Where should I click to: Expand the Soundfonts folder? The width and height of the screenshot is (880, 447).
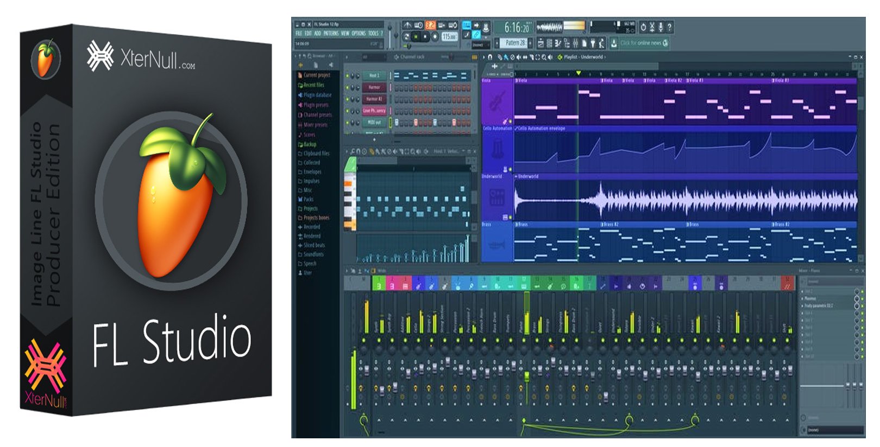(x=311, y=254)
